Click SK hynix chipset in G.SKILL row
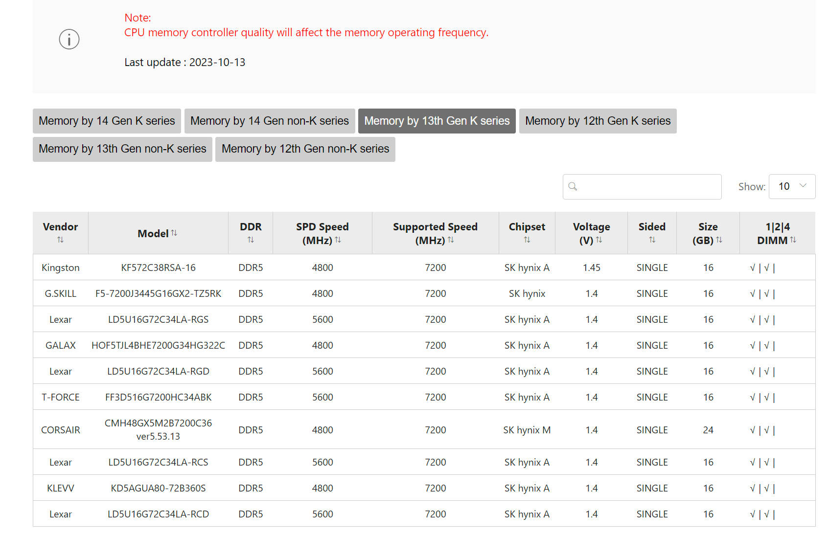Screen dimensions: 829x536 pyautogui.click(x=527, y=293)
